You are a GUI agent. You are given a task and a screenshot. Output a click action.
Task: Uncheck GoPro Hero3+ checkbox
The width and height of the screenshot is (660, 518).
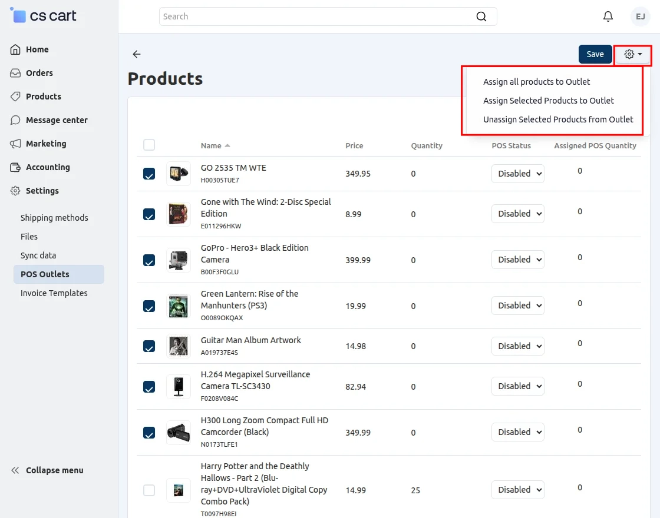[149, 260]
